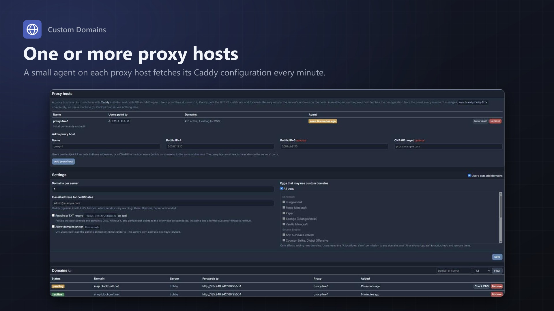The image size is (554, 311).
Task: Toggle the Users can add domains checkbox
Action: pos(469,175)
